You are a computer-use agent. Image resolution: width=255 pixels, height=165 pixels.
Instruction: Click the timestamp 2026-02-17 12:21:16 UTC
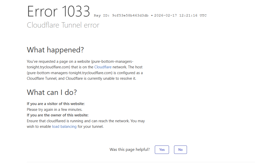point(180,15)
